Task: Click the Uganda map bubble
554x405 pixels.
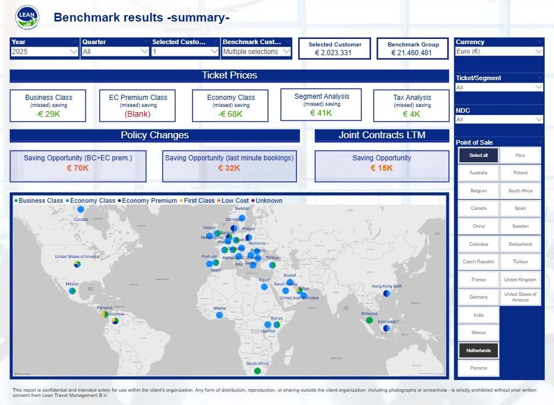Action: pos(267,325)
